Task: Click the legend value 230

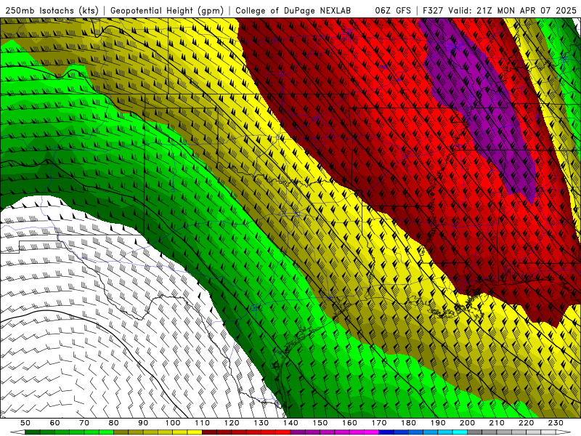Action: (x=556, y=423)
